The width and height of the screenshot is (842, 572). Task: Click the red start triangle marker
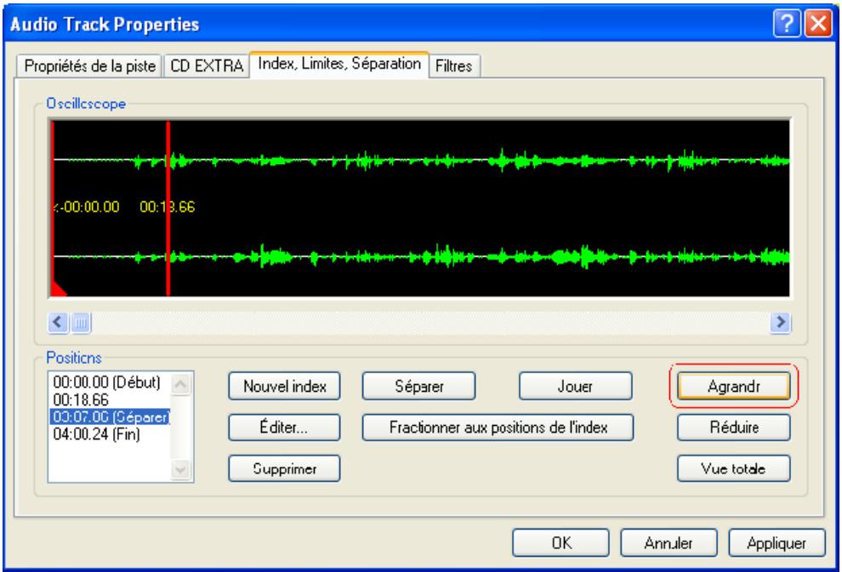[58, 289]
